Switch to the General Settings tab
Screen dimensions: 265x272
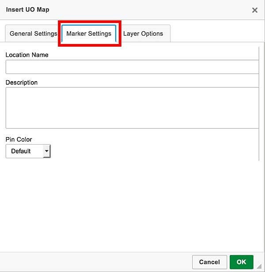34,34
